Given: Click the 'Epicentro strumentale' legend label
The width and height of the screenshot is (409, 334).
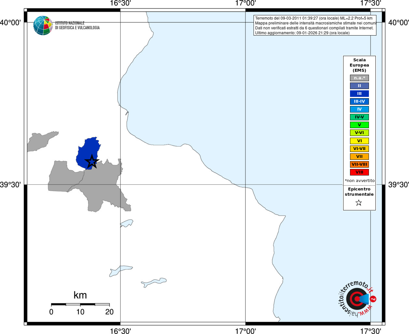Looking at the screenshot, I should point(359,192).
